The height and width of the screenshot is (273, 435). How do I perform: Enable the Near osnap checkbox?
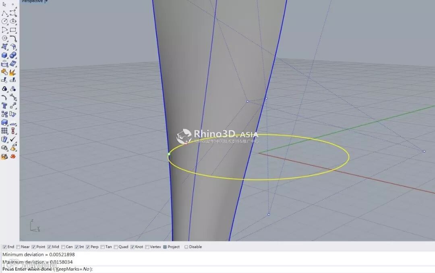[x=18, y=247]
